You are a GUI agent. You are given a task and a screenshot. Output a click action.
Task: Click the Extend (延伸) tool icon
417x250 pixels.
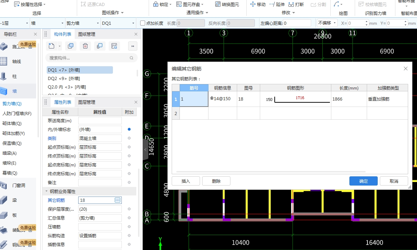tap(272, 4)
